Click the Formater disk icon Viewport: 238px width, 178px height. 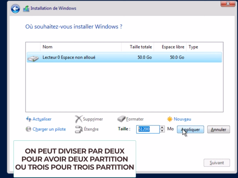pos(121,119)
